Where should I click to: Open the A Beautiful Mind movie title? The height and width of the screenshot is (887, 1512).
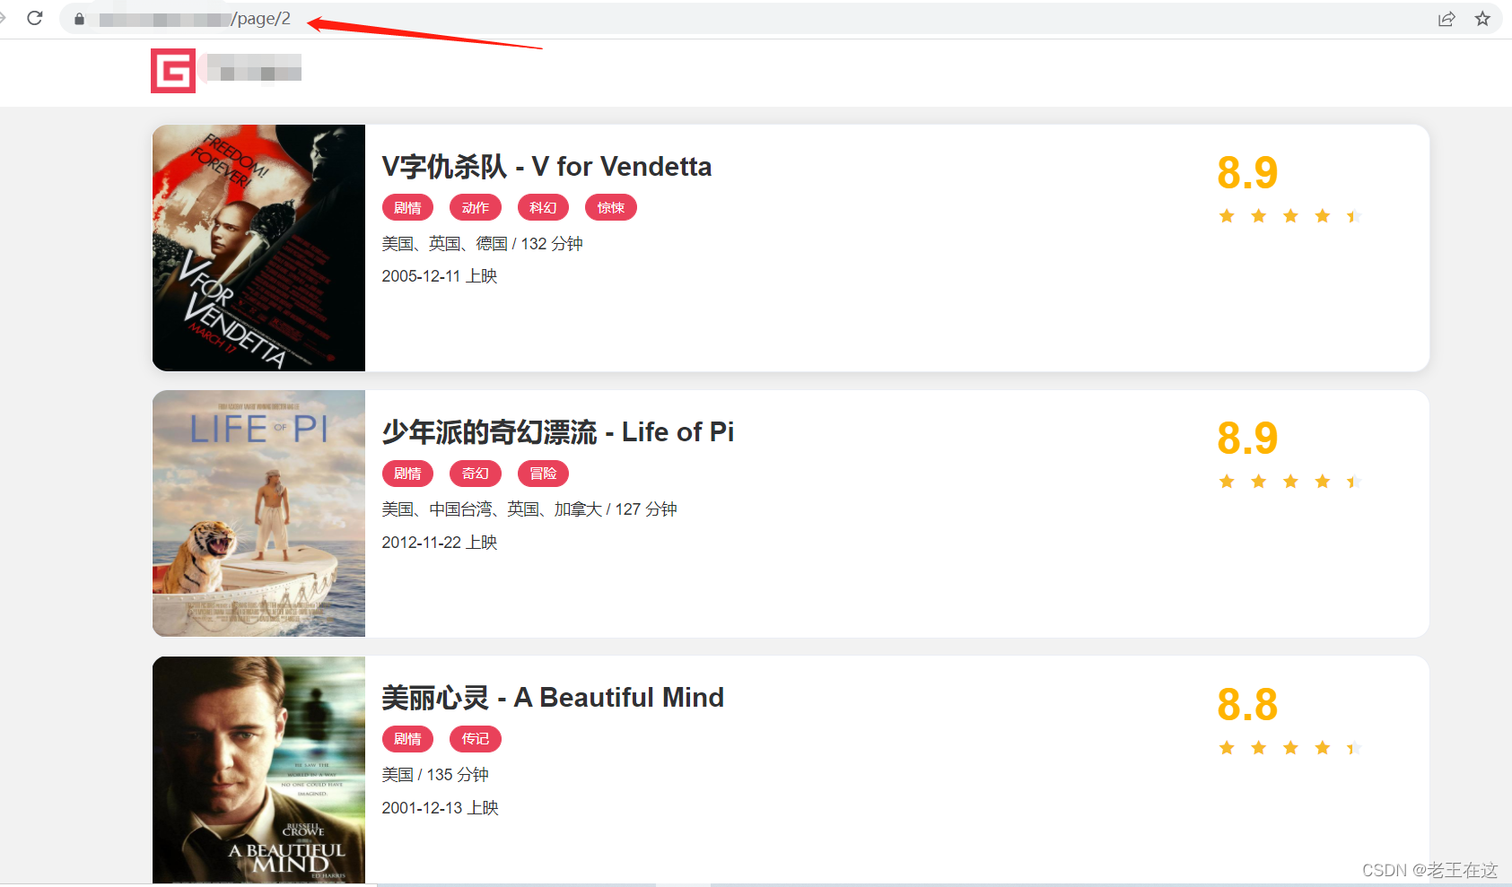553,698
